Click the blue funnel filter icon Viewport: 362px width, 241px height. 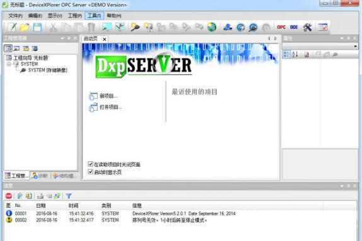(x=69, y=196)
